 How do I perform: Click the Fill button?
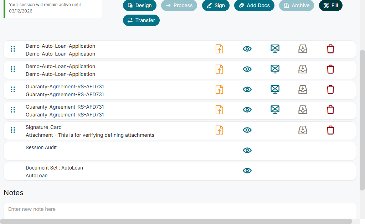[x=331, y=5]
